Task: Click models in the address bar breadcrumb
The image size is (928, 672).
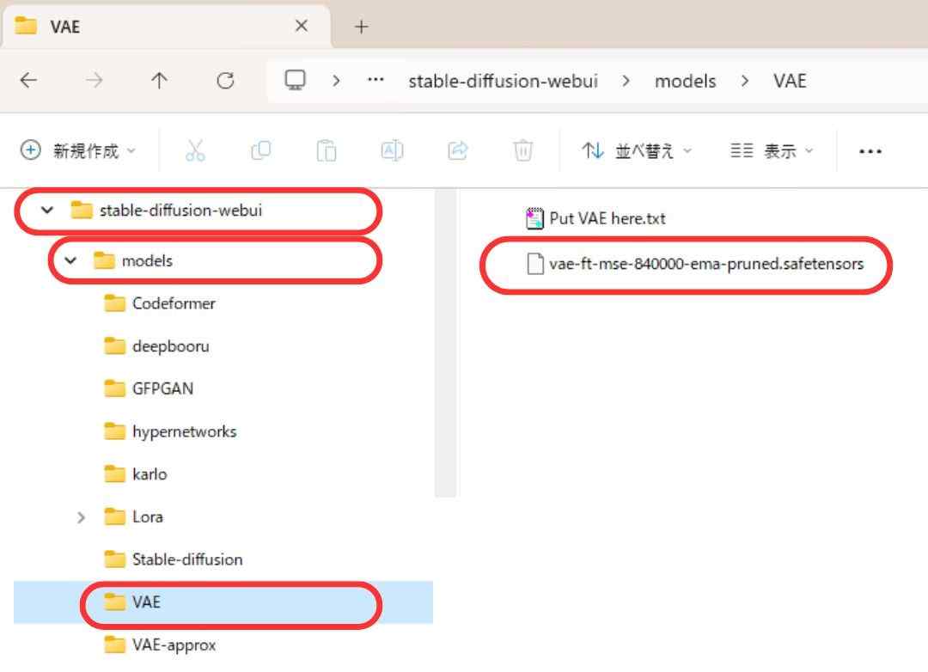Action: [x=685, y=80]
